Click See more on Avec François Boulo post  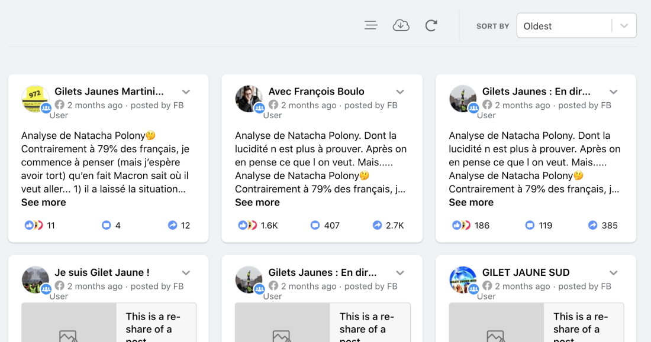257,202
